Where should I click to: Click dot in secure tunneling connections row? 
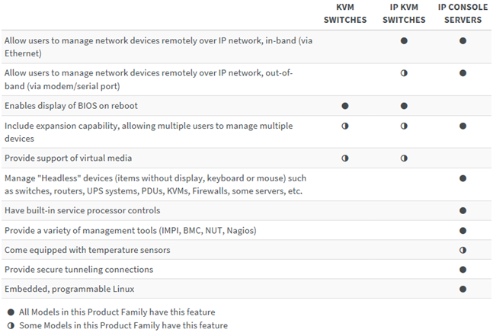coord(463,270)
